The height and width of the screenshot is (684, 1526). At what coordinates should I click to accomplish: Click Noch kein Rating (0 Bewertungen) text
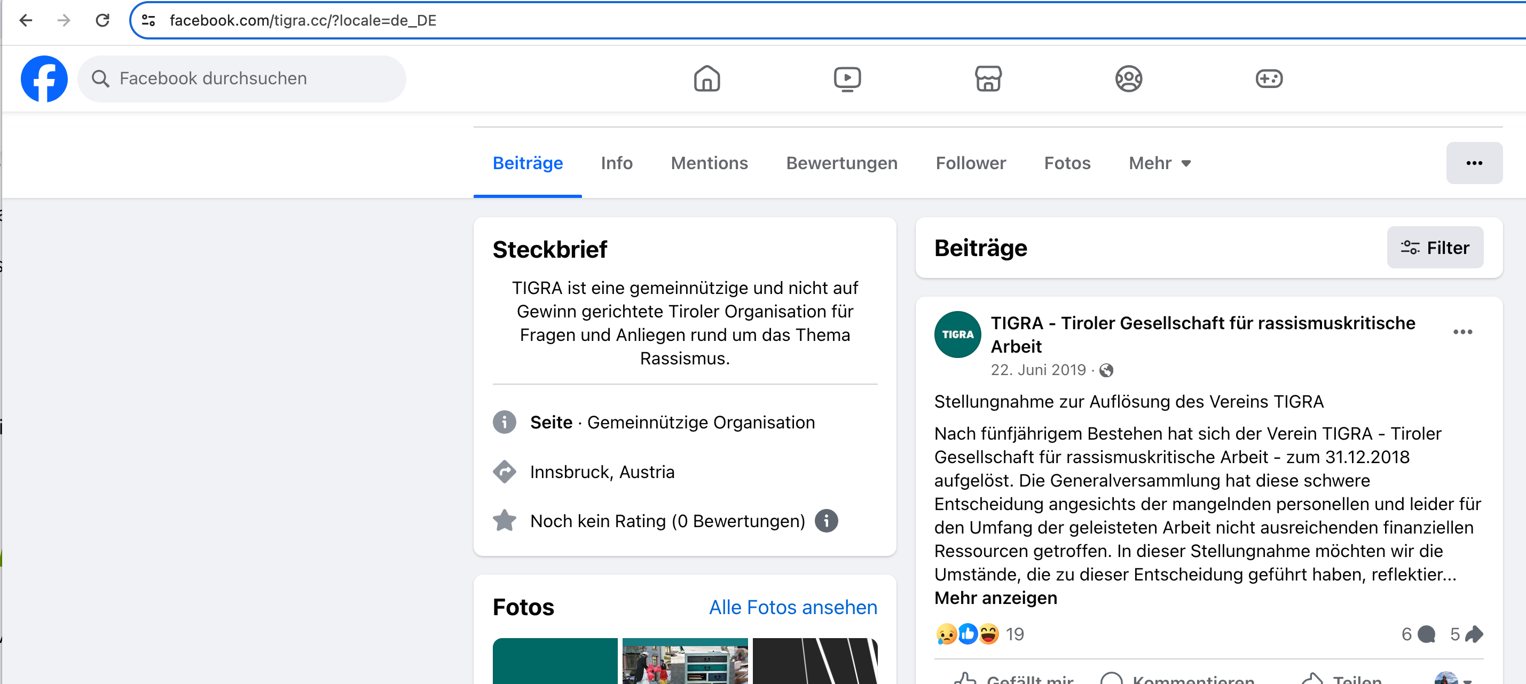[x=667, y=521]
